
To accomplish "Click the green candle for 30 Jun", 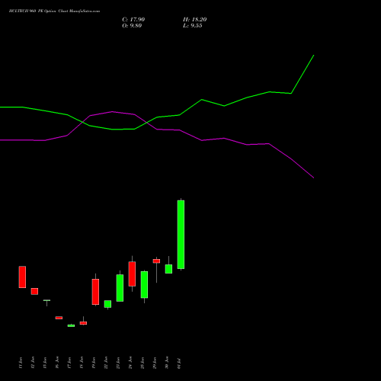I will [x=168, y=269].
